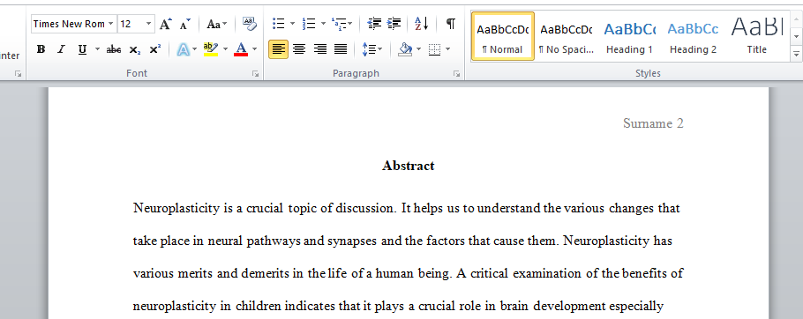Image resolution: width=803 pixels, height=319 pixels.
Task: Click the Shrink Font icon
Action: [185, 24]
